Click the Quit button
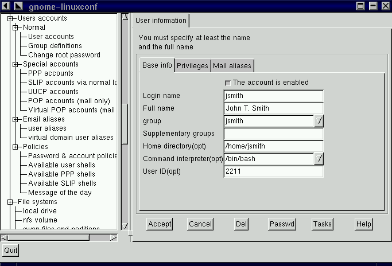 [10, 251]
